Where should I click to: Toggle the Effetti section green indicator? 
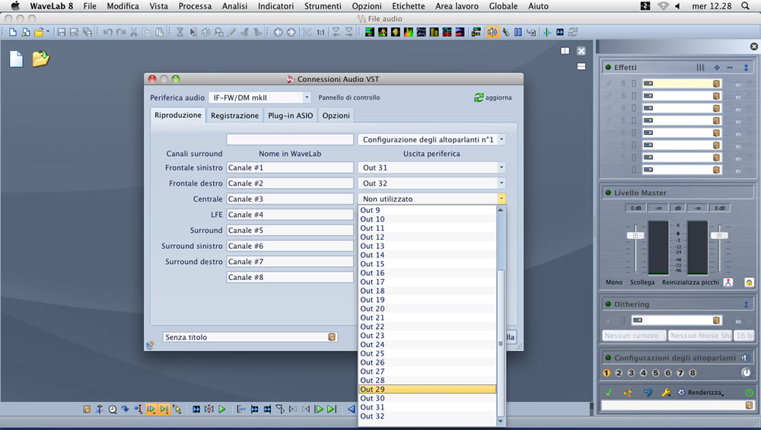point(607,68)
